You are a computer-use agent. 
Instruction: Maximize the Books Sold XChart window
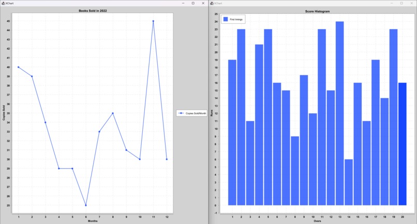[x=193, y=3]
